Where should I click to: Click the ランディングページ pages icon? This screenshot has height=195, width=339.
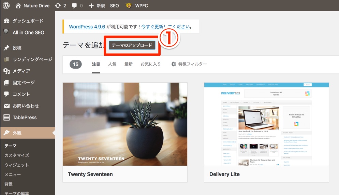[6, 59]
